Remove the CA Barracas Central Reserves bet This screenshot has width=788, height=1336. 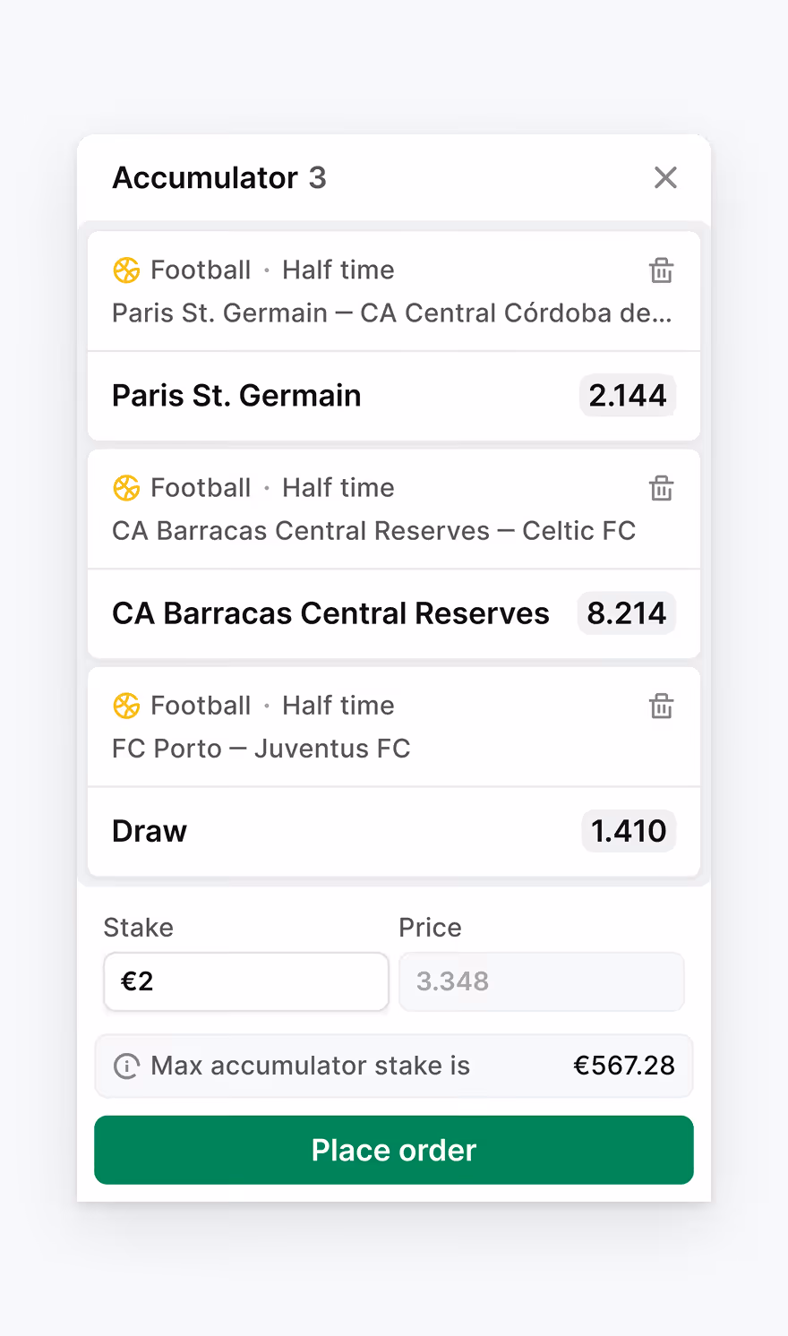661,487
